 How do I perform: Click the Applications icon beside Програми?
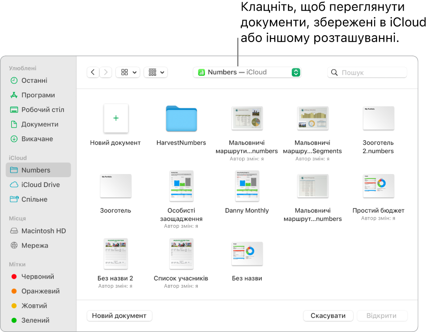(x=14, y=95)
